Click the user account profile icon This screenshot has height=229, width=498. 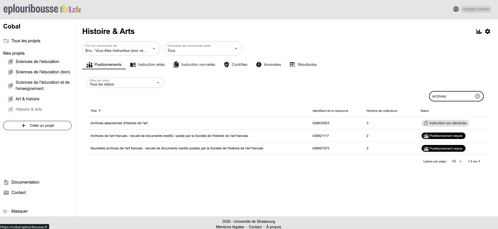[x=456, y=9]
